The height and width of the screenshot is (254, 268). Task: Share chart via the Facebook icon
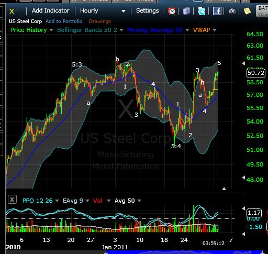coord(217,11)
